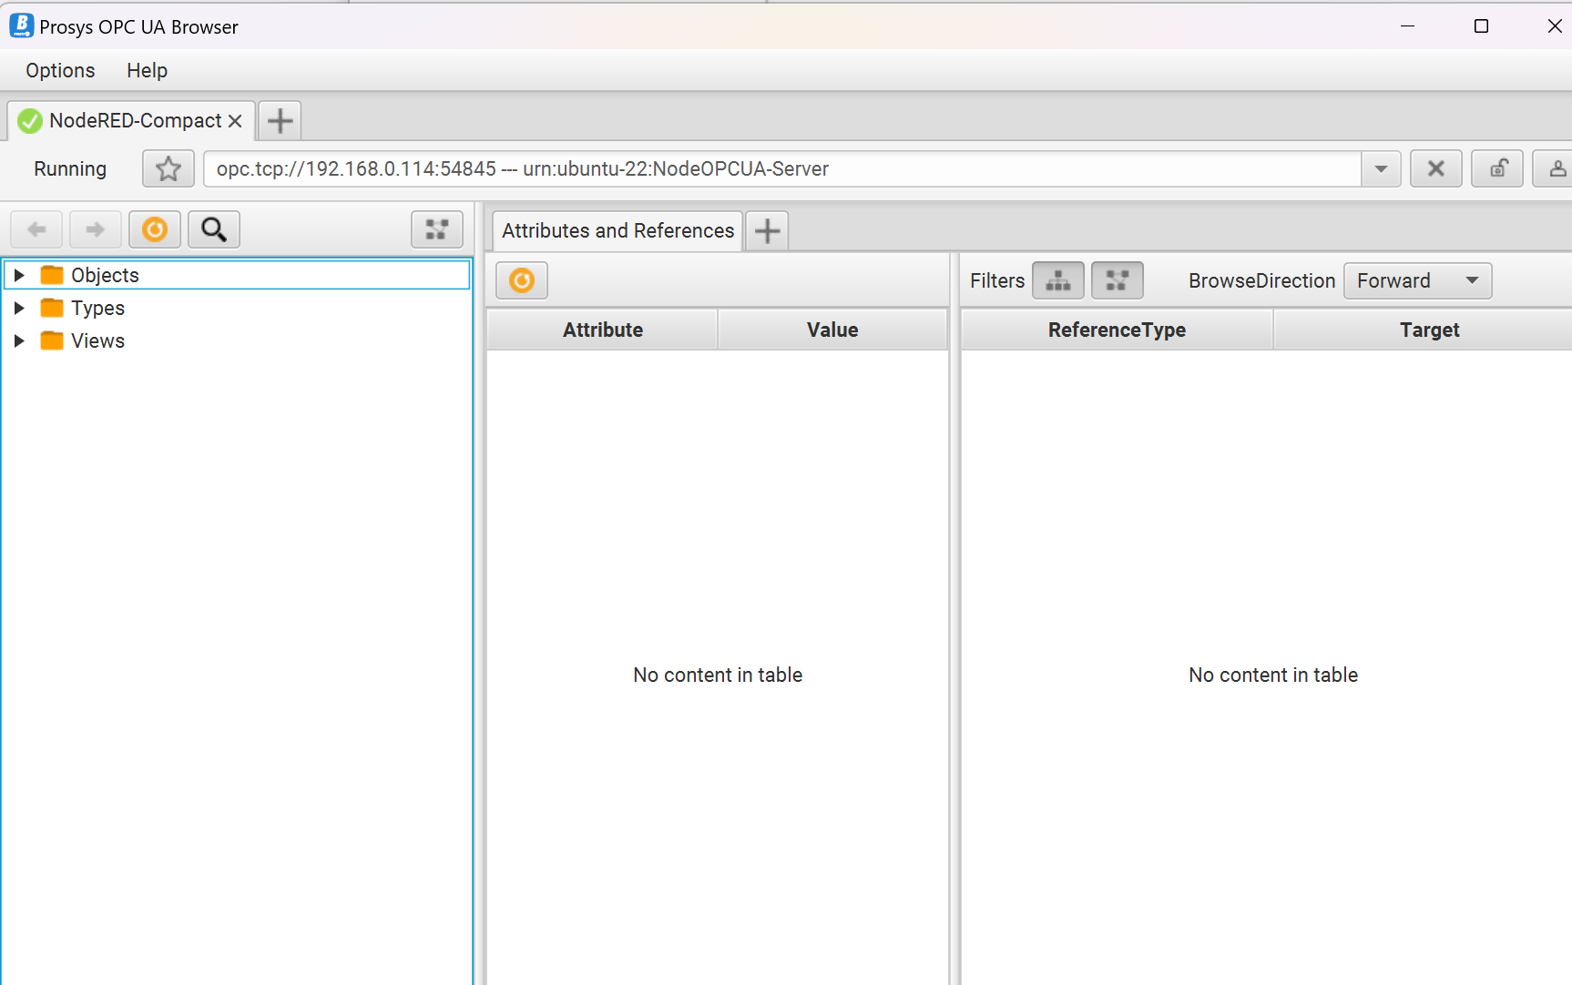The height and width of the screenshot is (985, 1572).
Task: Toggle the non-hierarchical references filter
Action: coord(1117,280)
